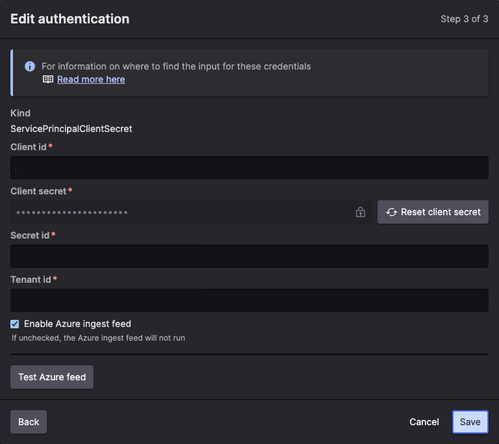Click the Client id label
The height and width of the screenshot is (444, 499).
(x=29, y=147)
